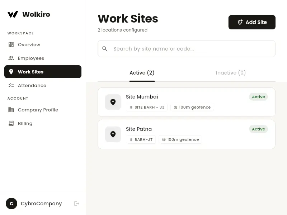Click the Company Profile building icon
Screen dimensions: 287x215
pyautogui.click(x=11, y=110)
